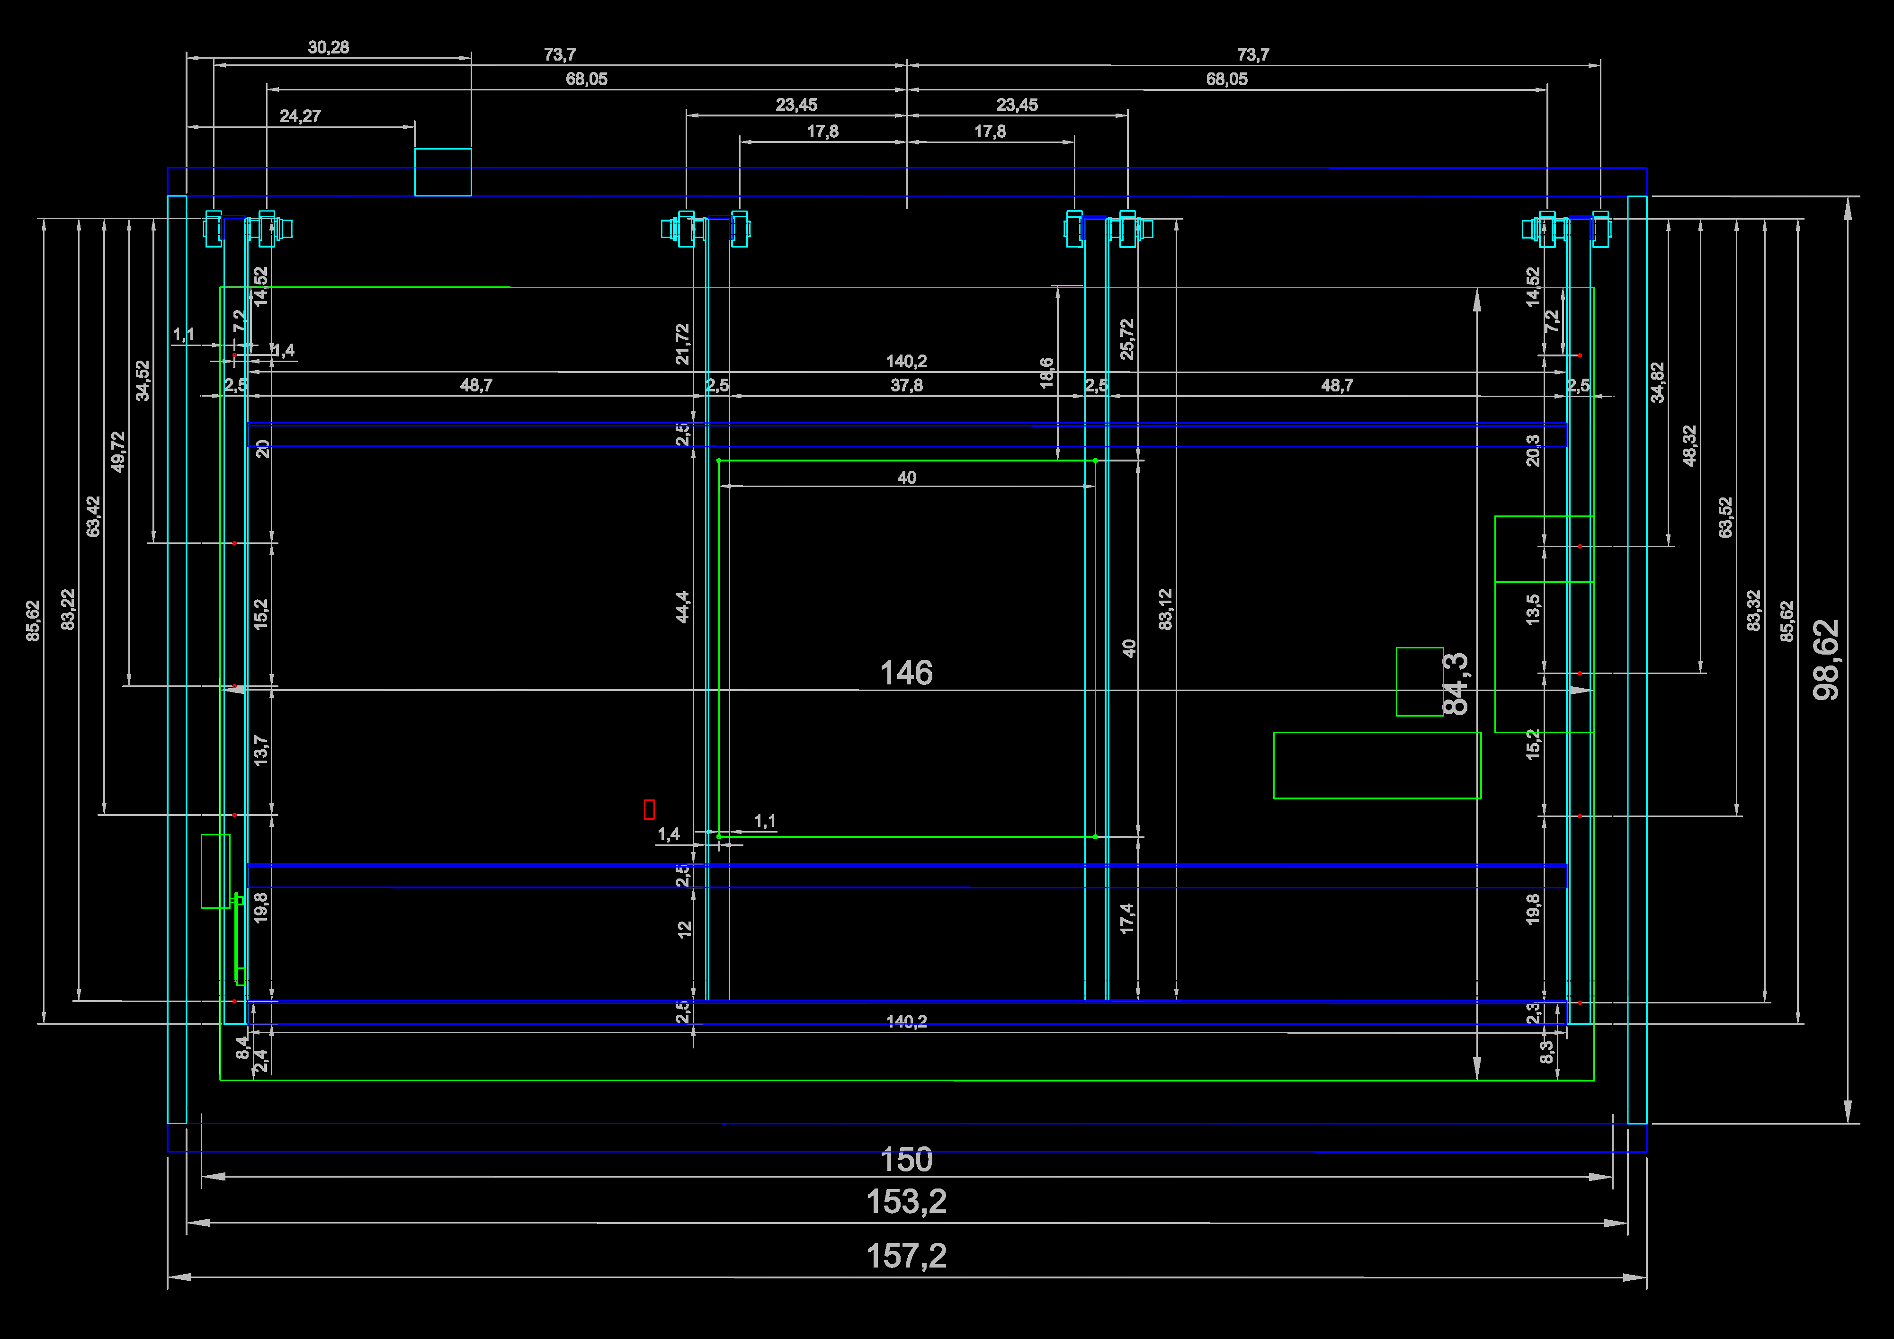Select the 17,4 vertical dimension text
Image resolution: width=1894 pixels, height=1339 pixels.
(1127, 919)
